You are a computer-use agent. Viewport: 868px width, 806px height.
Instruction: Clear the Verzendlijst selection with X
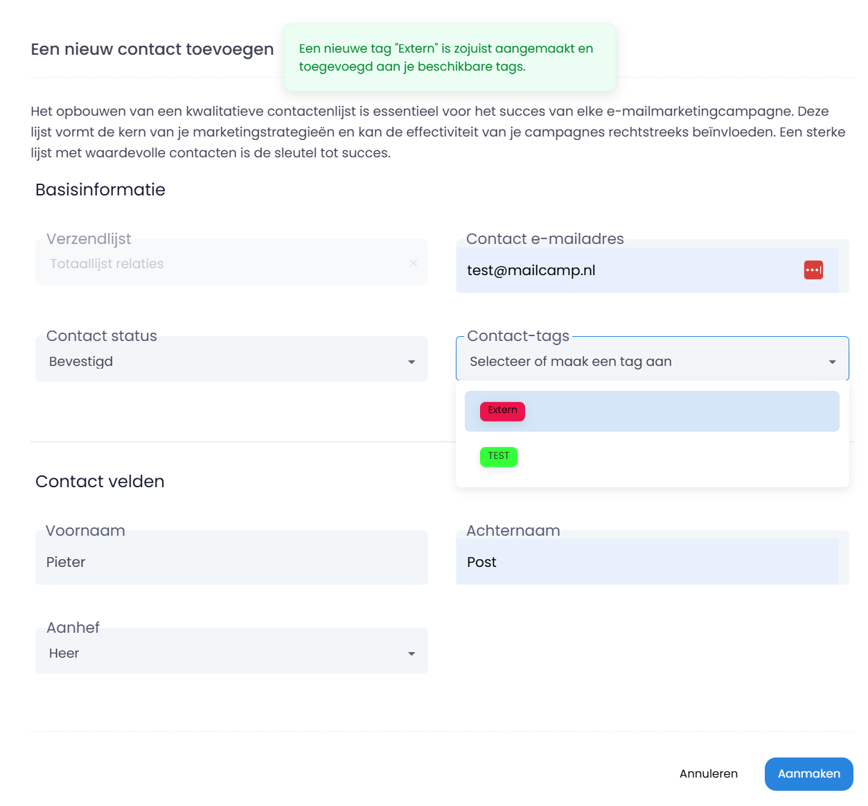[x=414, y=263]
